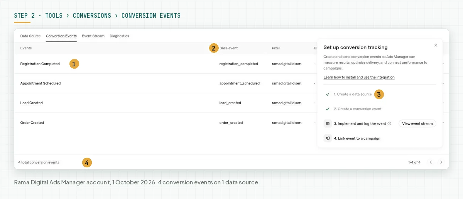The height and width of the screenshot is (199, 463).
Task: Select the Conversion Events tab
Action: pos(61,36)
